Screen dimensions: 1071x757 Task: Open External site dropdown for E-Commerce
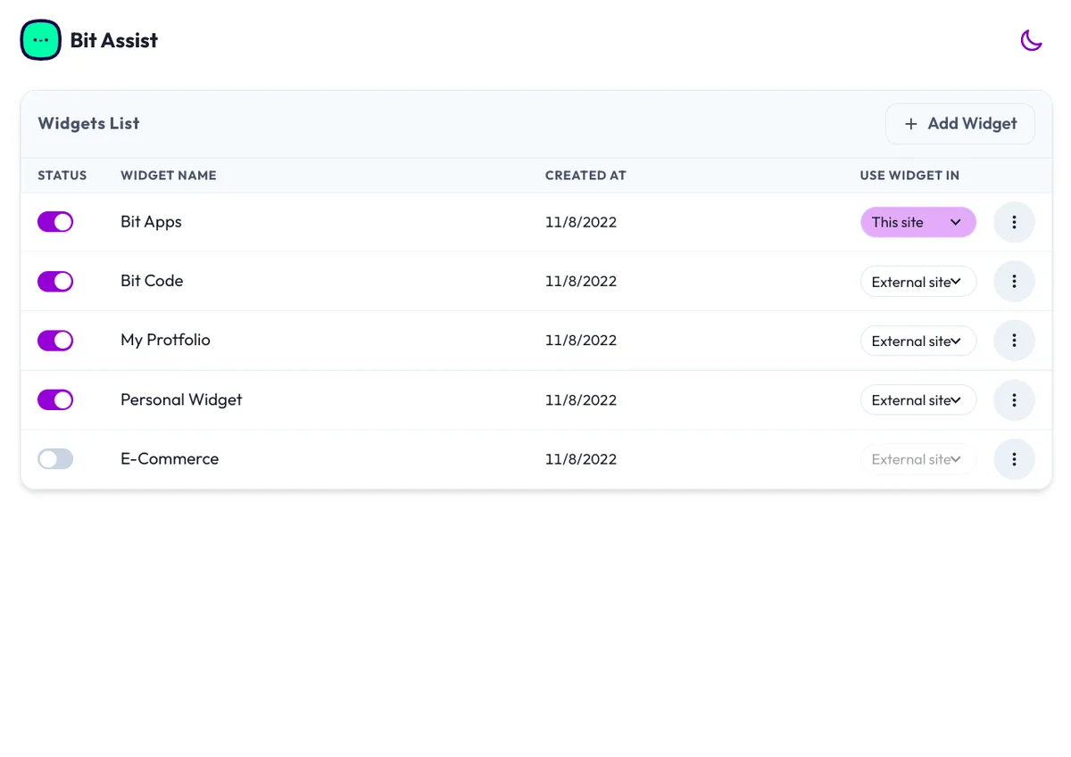tap(918, 459)
